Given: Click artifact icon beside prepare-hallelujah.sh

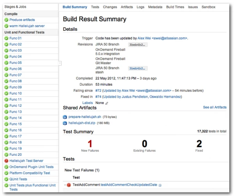Looking at the screenshot, I should tap(65, 117).
